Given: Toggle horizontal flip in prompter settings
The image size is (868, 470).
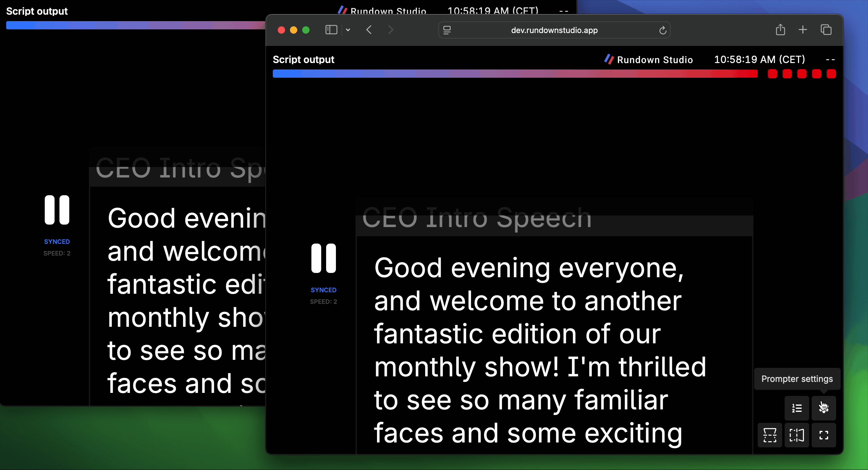Looking at the screenshot, I should click(x=796, y=435).
